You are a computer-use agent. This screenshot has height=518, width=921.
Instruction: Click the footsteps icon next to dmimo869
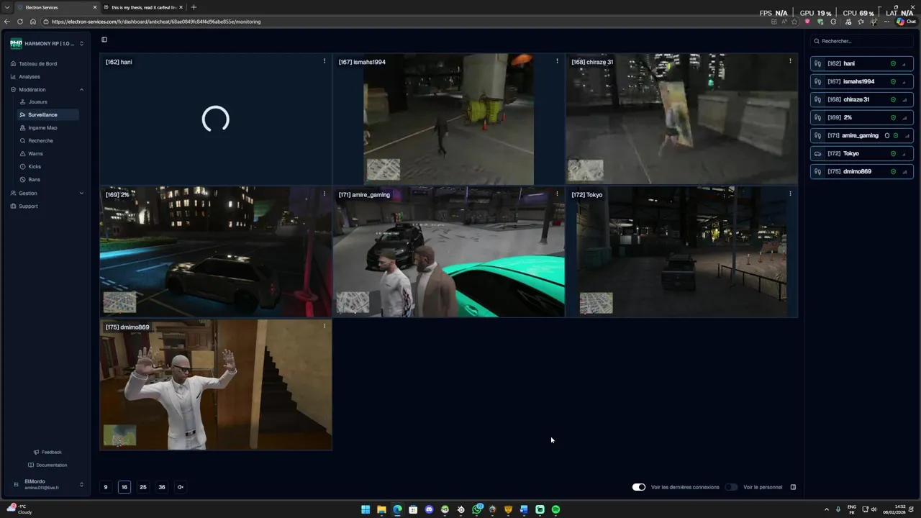tap(817, 171)
